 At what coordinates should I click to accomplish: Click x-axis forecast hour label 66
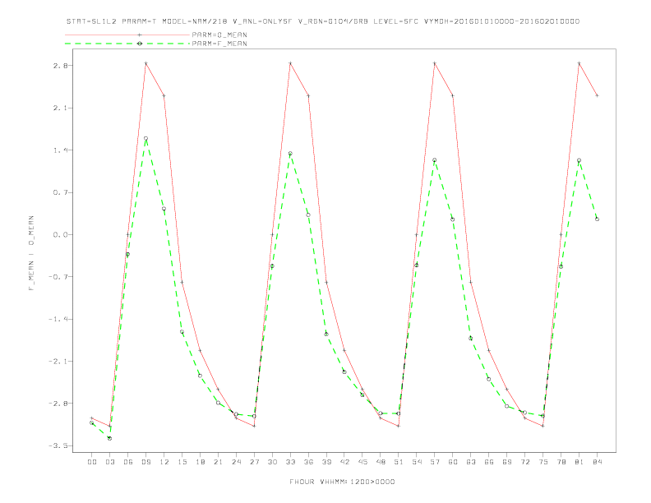pyautogui.click(x=489, y=462)
